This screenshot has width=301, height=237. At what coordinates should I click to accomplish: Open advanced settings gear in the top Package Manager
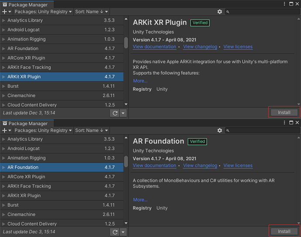pos(219,12)
